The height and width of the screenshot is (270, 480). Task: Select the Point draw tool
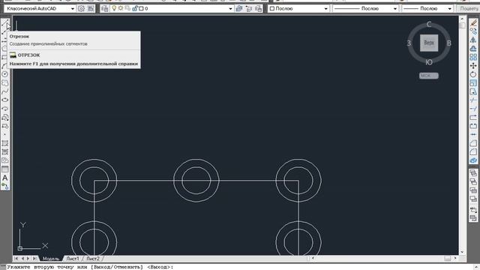(5, 134)
